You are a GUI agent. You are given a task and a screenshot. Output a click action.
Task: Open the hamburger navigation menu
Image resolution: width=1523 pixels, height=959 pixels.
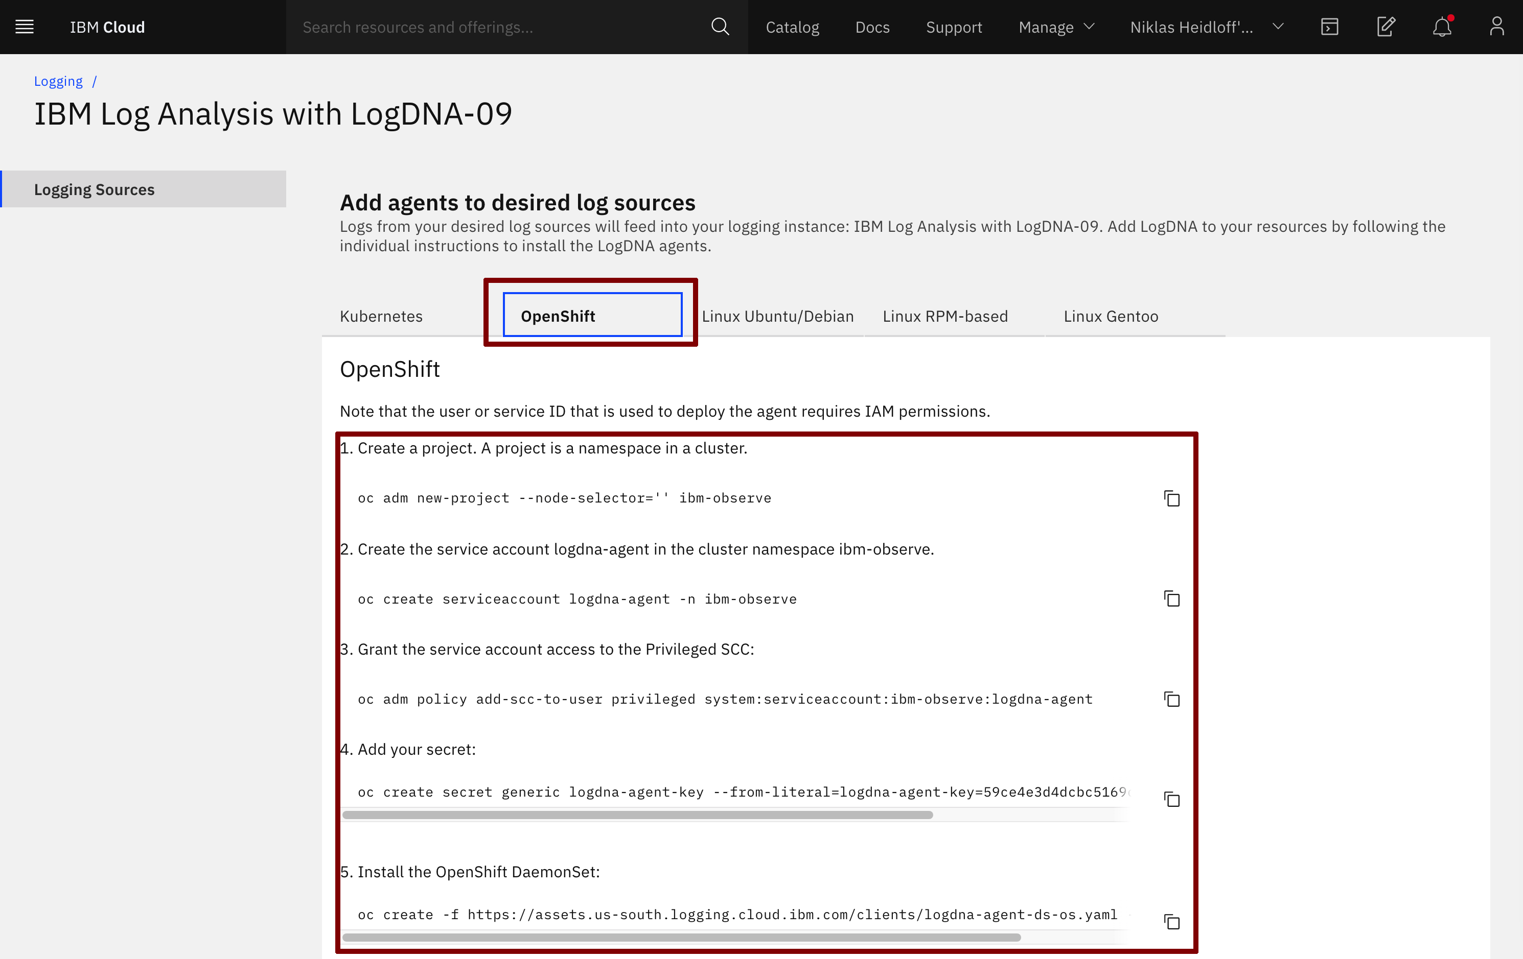[24, 27]
